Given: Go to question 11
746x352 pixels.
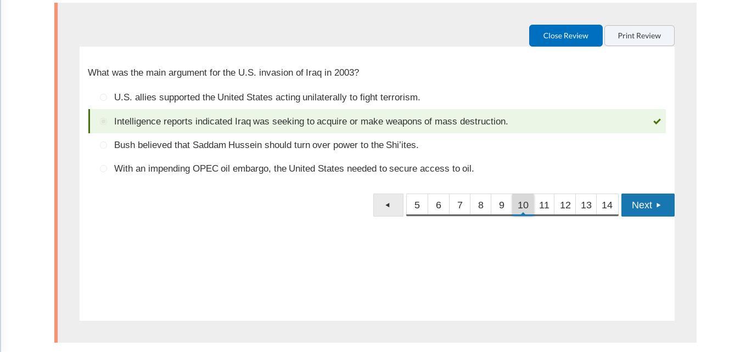Looking at the screenshot, I should point(544,205).
